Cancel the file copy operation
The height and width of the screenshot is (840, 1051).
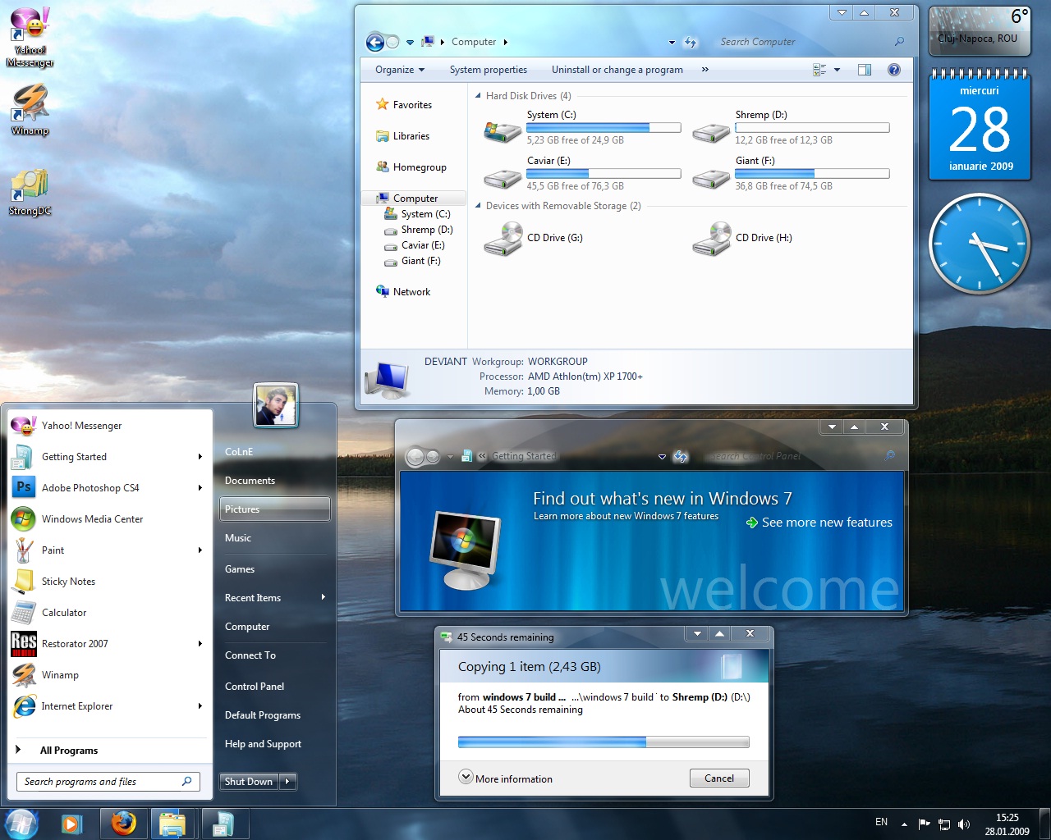718,778
